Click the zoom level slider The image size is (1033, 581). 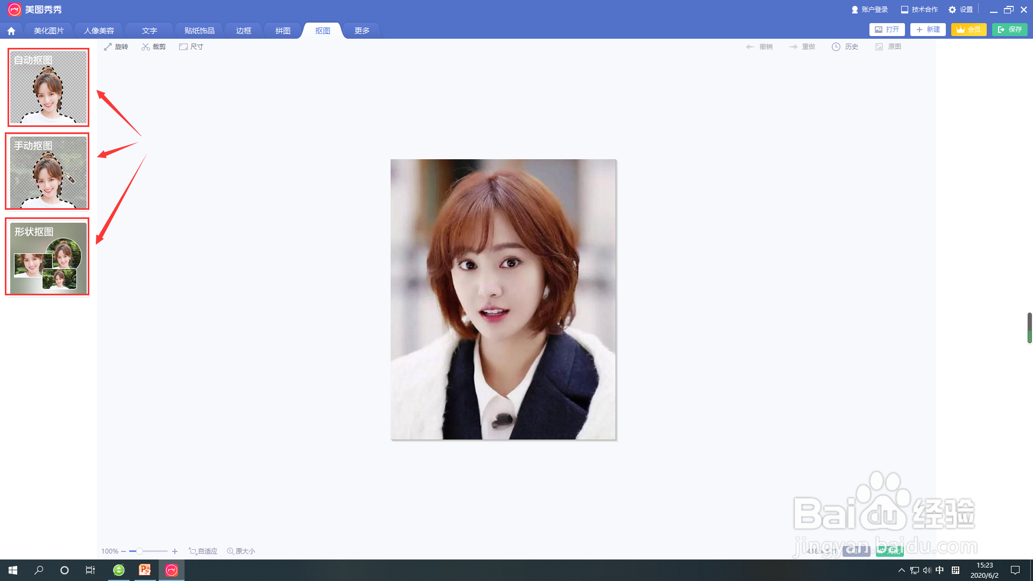(x=139, y=551)
